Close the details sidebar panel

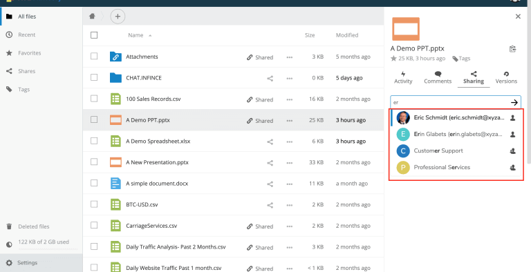pyautogui.click(x=518, y=17)
